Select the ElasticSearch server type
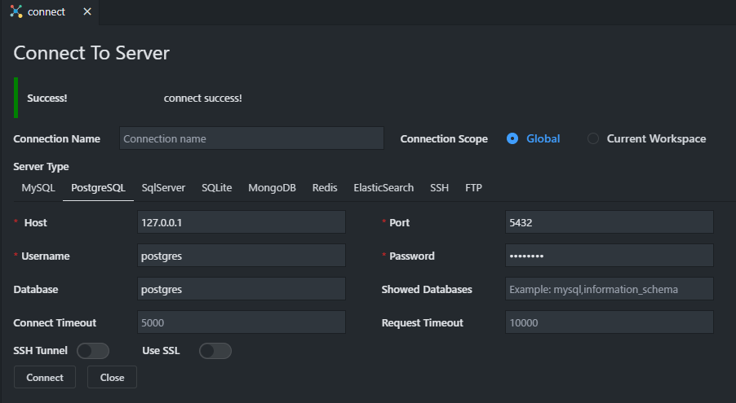736x403 pixels. coord(384,187)
